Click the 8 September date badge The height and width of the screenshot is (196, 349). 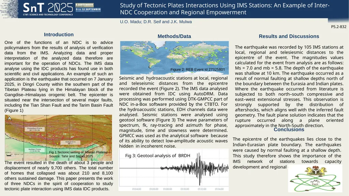click(x=85, y=5)
